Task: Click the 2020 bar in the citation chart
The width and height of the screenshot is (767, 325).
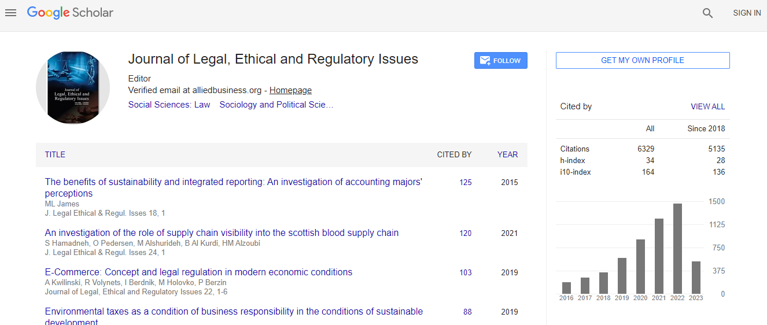Action: click(640, 267)
